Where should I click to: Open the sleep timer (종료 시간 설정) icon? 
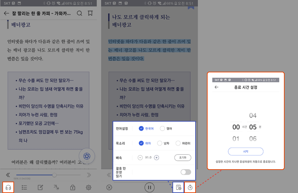190,188
